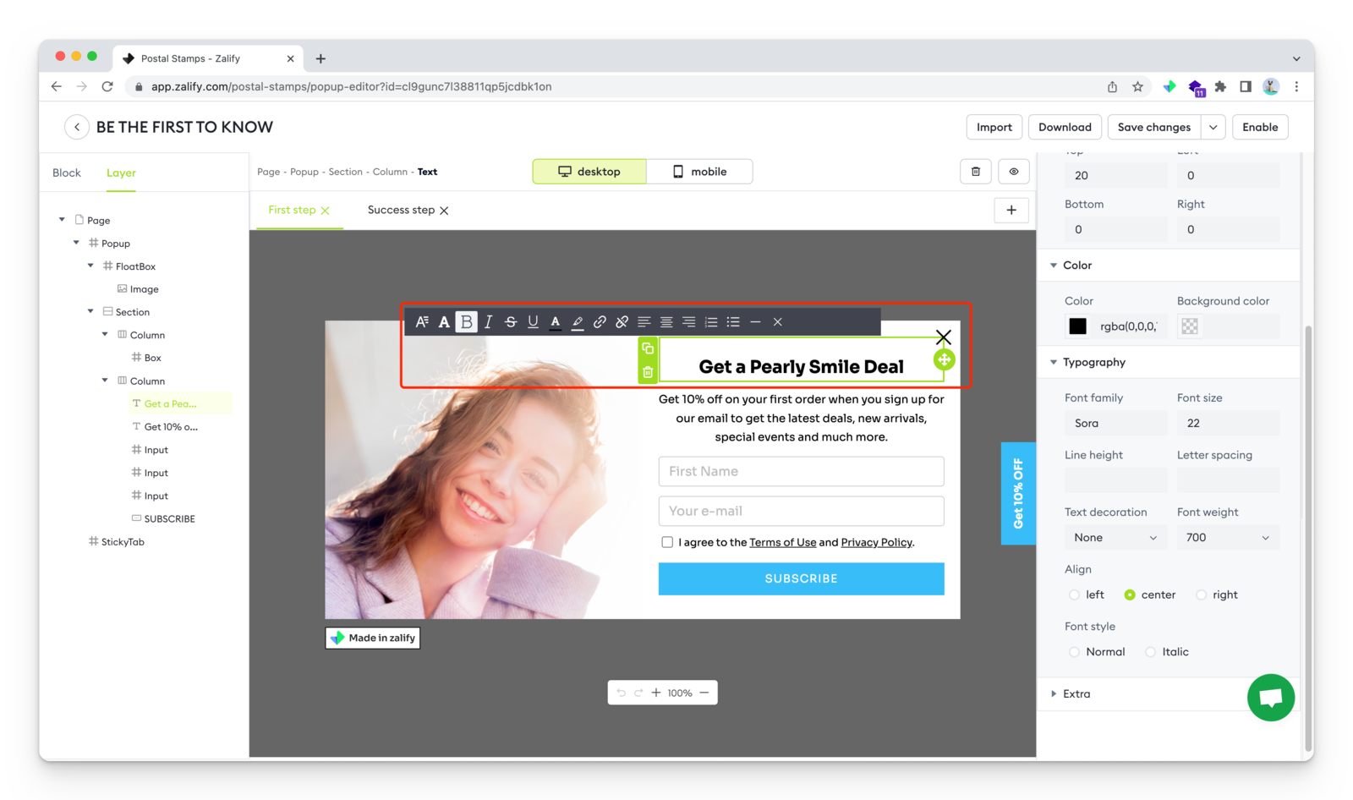Viewport: 1353px width, 800px height.
Task: Click the Download button
Action: pos(1065,127)
